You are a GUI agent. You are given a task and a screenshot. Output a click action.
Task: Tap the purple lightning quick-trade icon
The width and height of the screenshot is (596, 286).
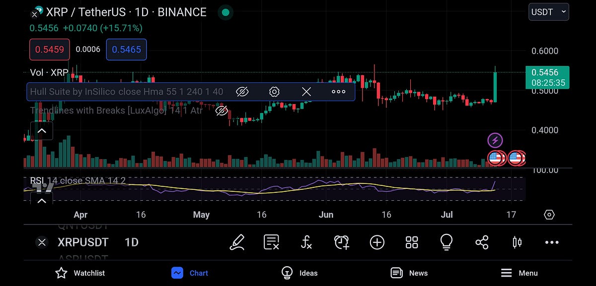click(495, 140)
